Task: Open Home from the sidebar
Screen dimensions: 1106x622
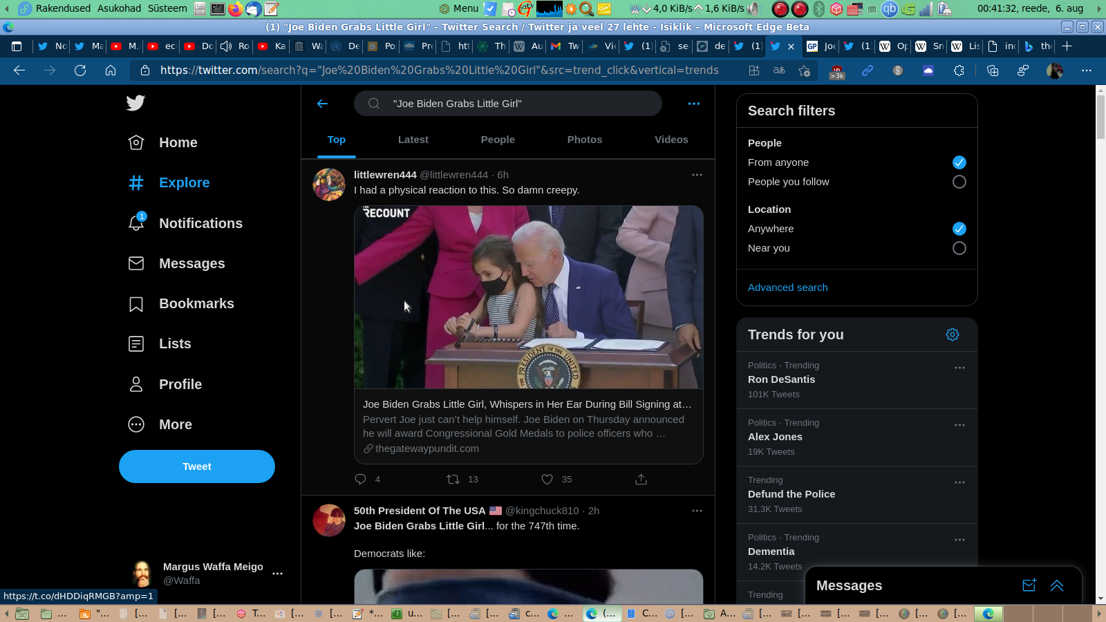Action: pos(163,142)
